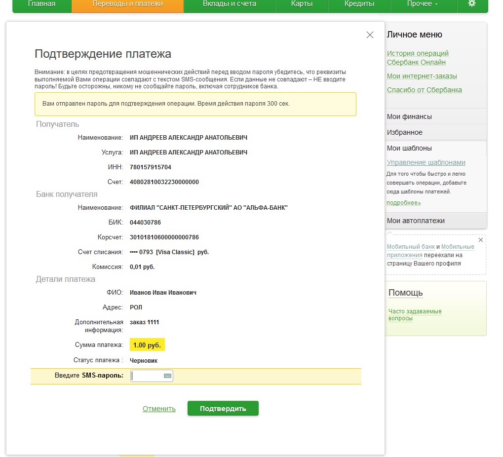Open Часто задаваемые вопросы help link

click(x=415, y=314)
